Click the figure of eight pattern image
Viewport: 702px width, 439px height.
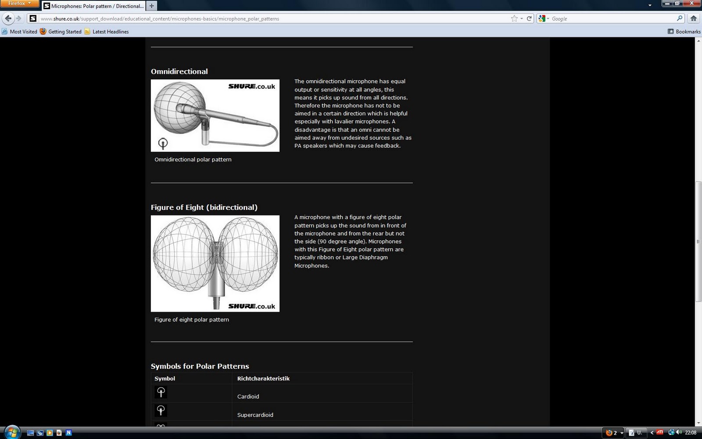point(215,263)
